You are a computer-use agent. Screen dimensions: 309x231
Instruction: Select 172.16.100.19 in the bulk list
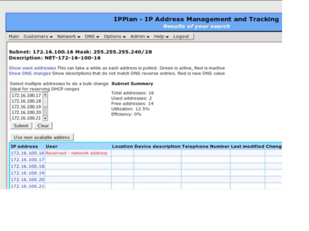[26, 107]
